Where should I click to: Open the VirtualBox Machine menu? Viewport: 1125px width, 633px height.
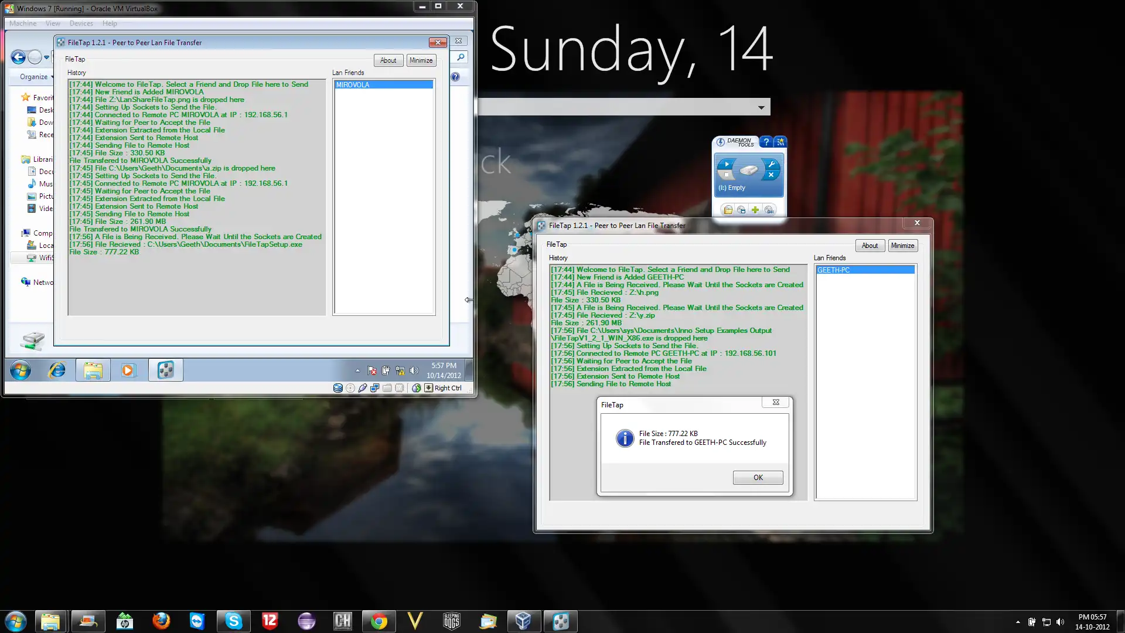(23, 23)
